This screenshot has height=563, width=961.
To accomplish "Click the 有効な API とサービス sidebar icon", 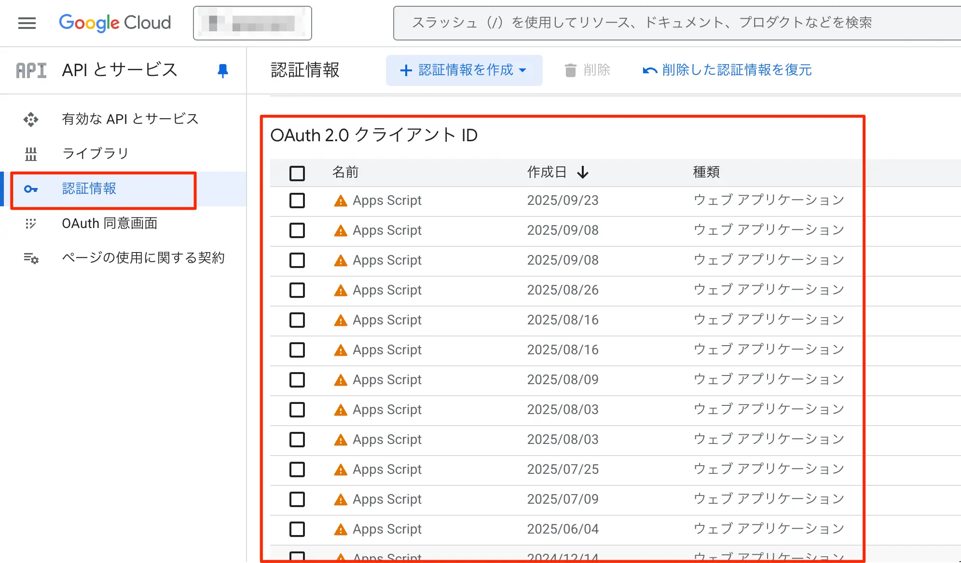I will click(31, 119).
